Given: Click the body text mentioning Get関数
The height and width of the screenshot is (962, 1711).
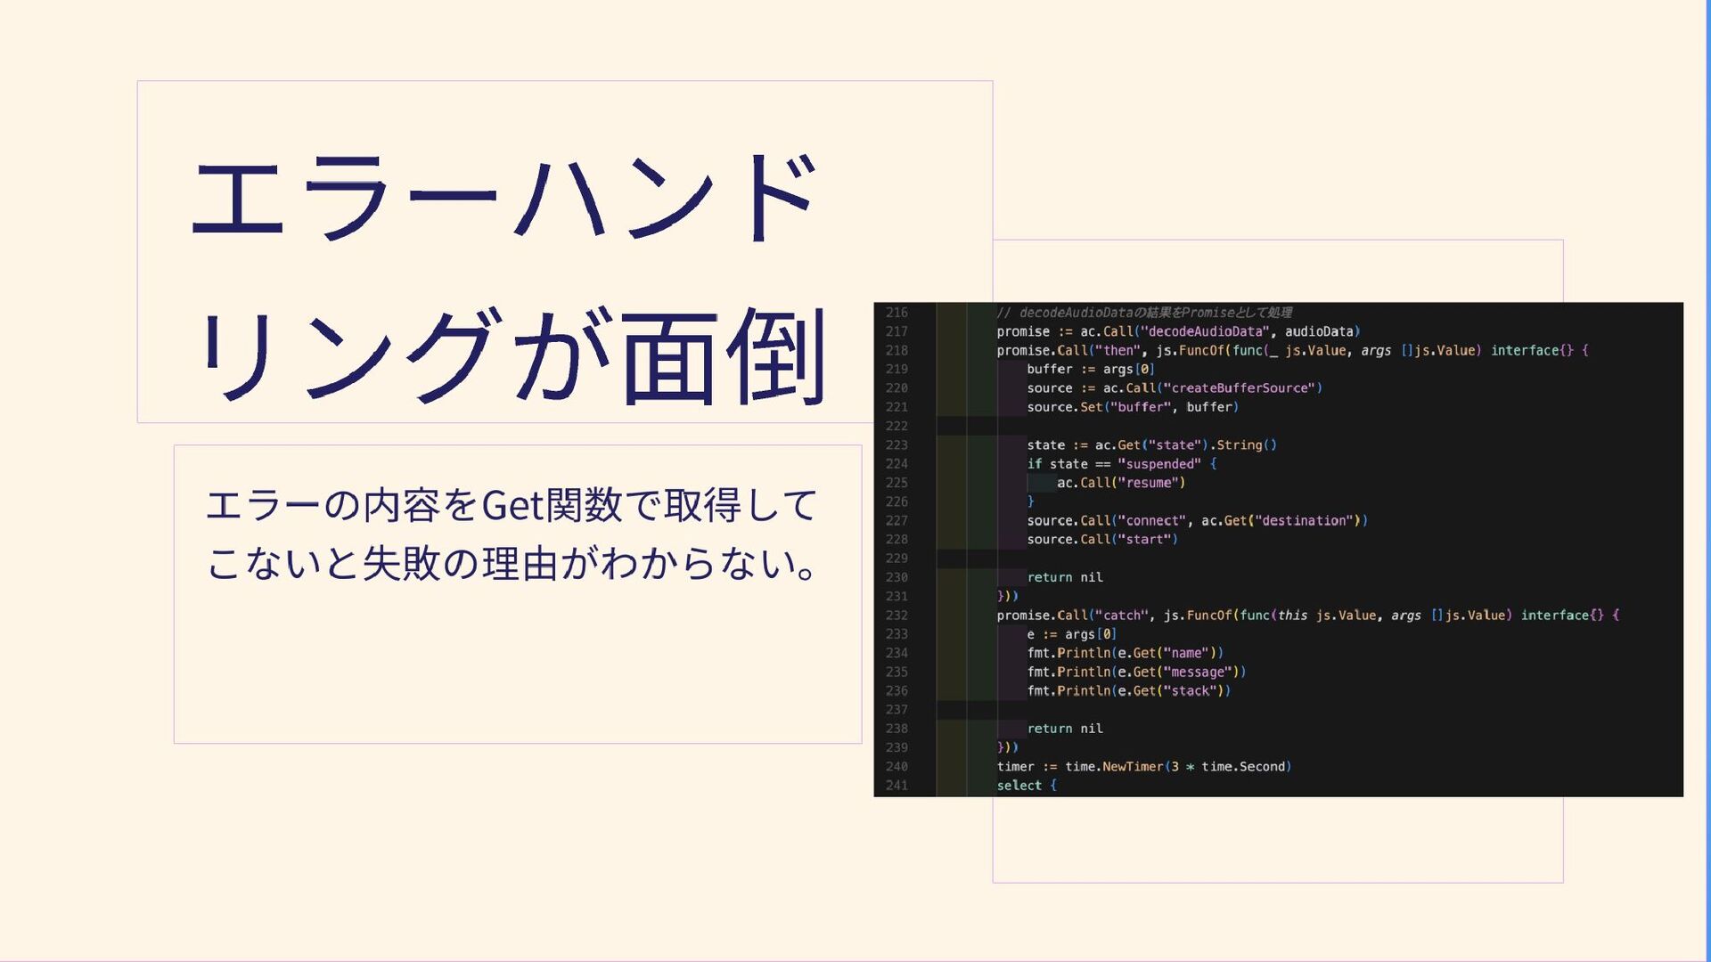Looking at the screenshot, I should coord(512,534).
